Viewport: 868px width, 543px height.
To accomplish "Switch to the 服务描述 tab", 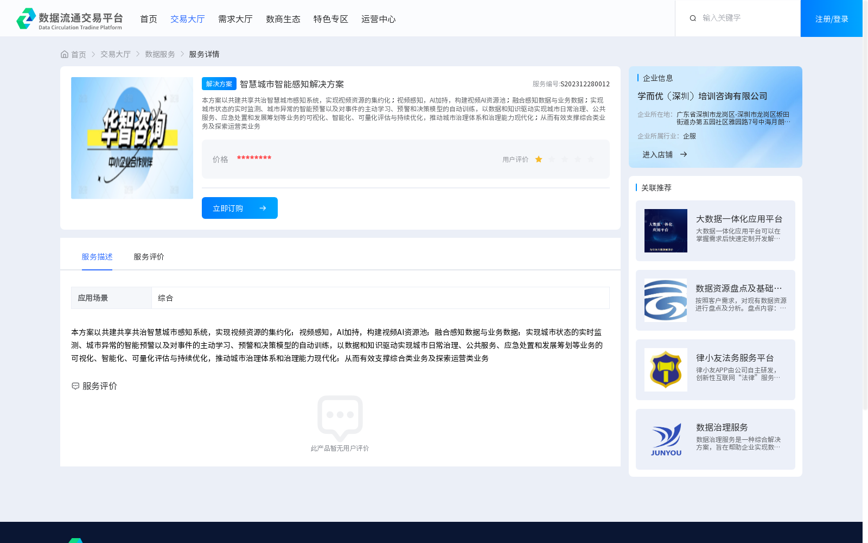I will coord(97,257).
